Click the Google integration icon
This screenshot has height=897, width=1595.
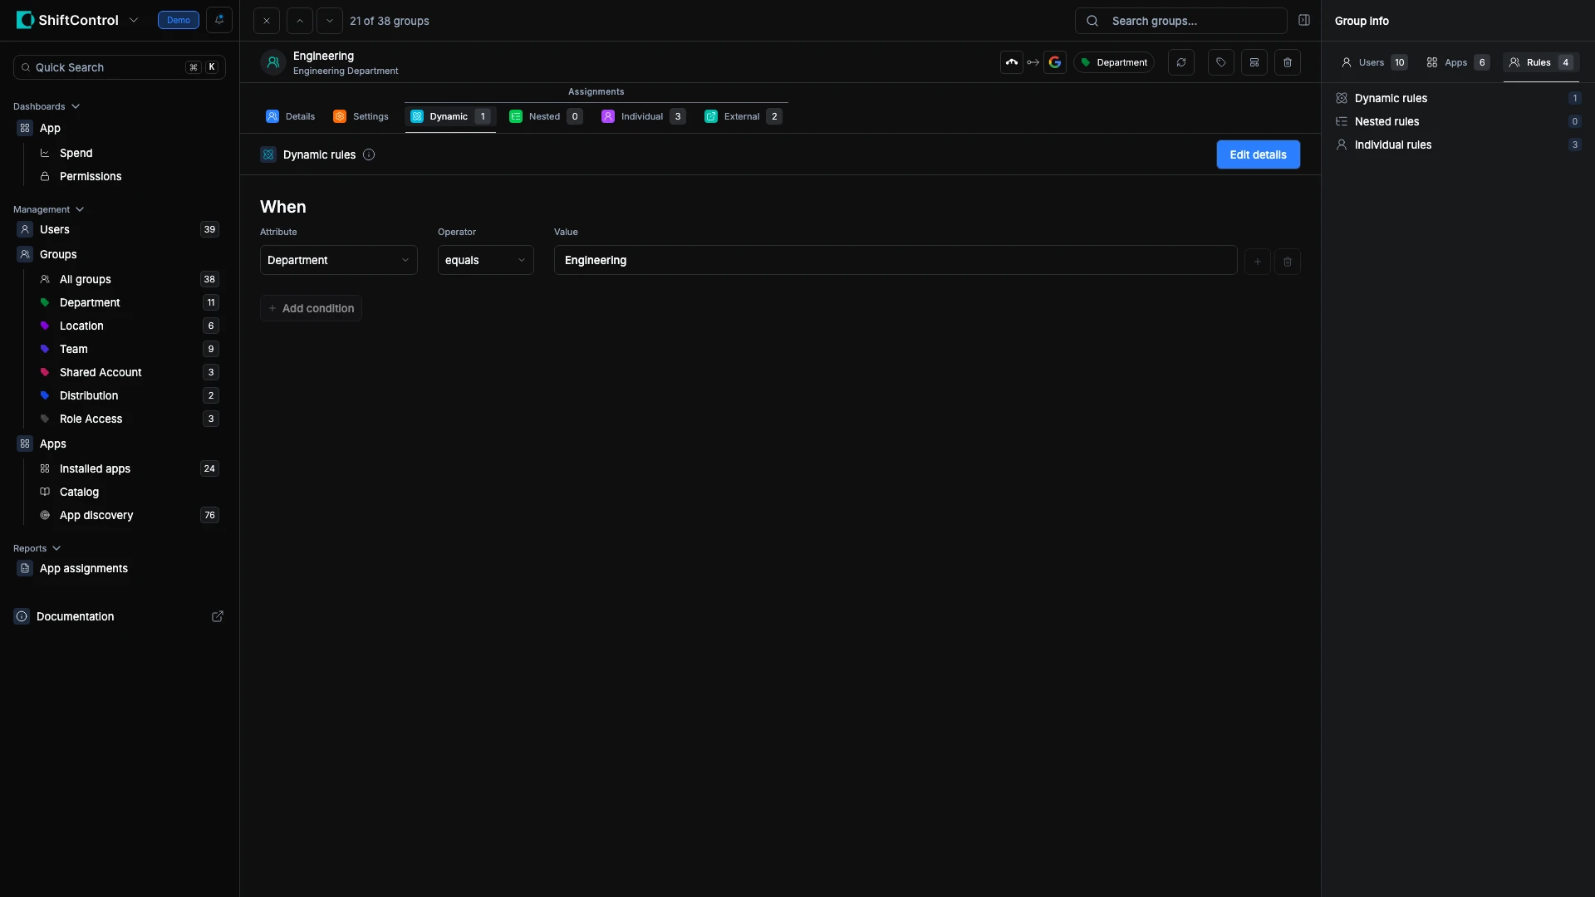[1054, 62]
